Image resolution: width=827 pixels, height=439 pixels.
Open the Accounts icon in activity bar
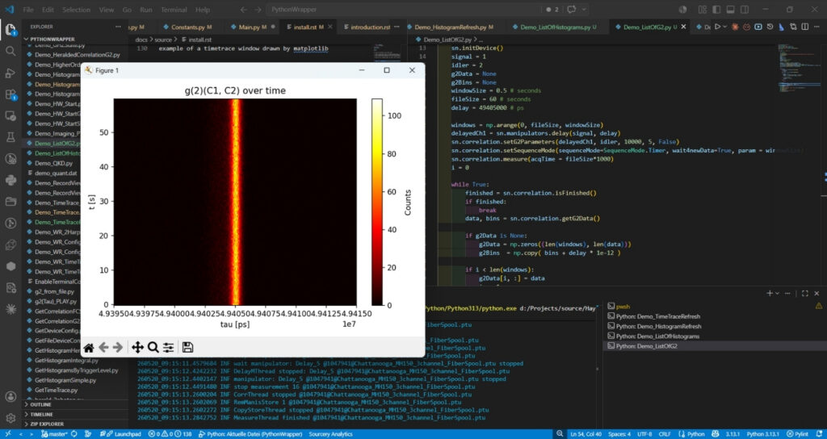coord(10,396)
